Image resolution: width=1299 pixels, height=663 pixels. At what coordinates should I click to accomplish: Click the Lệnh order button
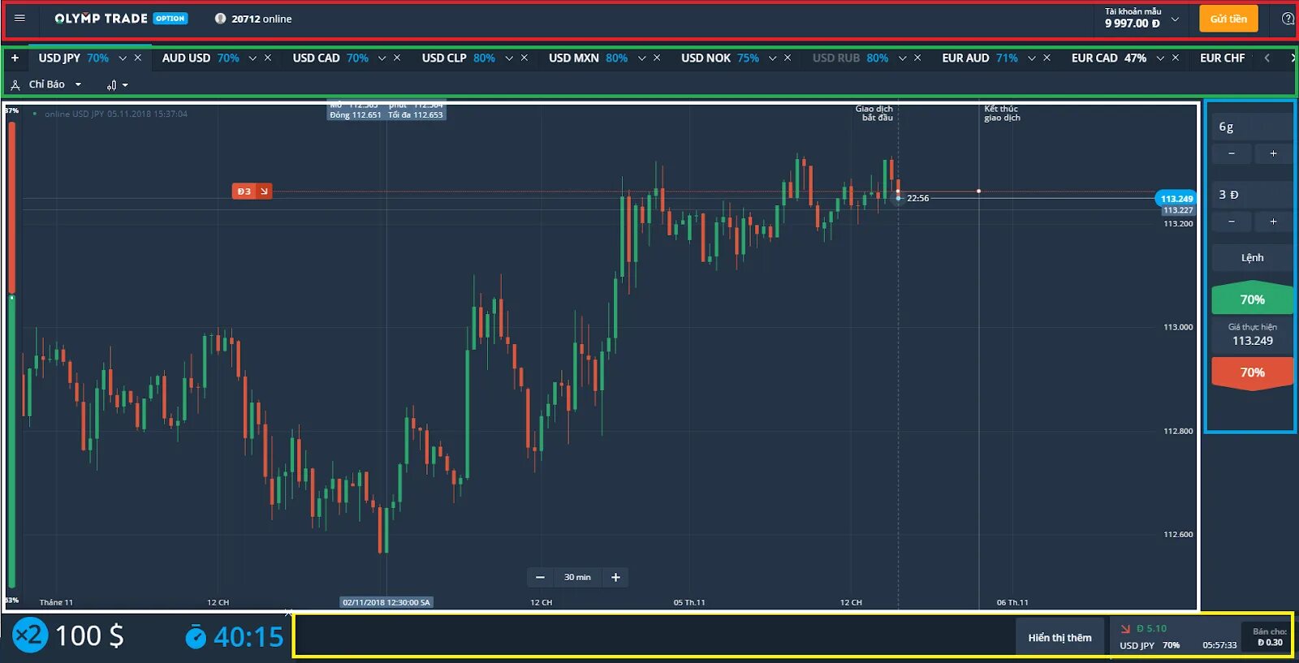(x=1252, y=257)
